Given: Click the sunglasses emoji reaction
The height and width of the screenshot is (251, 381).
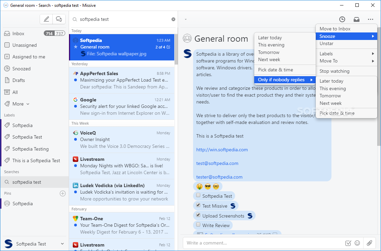Looking at the screenshot, I should point(208,186).
